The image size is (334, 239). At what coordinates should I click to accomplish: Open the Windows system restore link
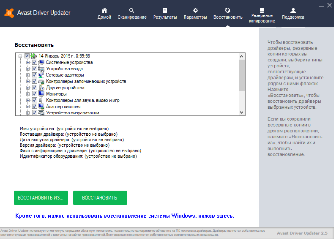tap(124, 216)
